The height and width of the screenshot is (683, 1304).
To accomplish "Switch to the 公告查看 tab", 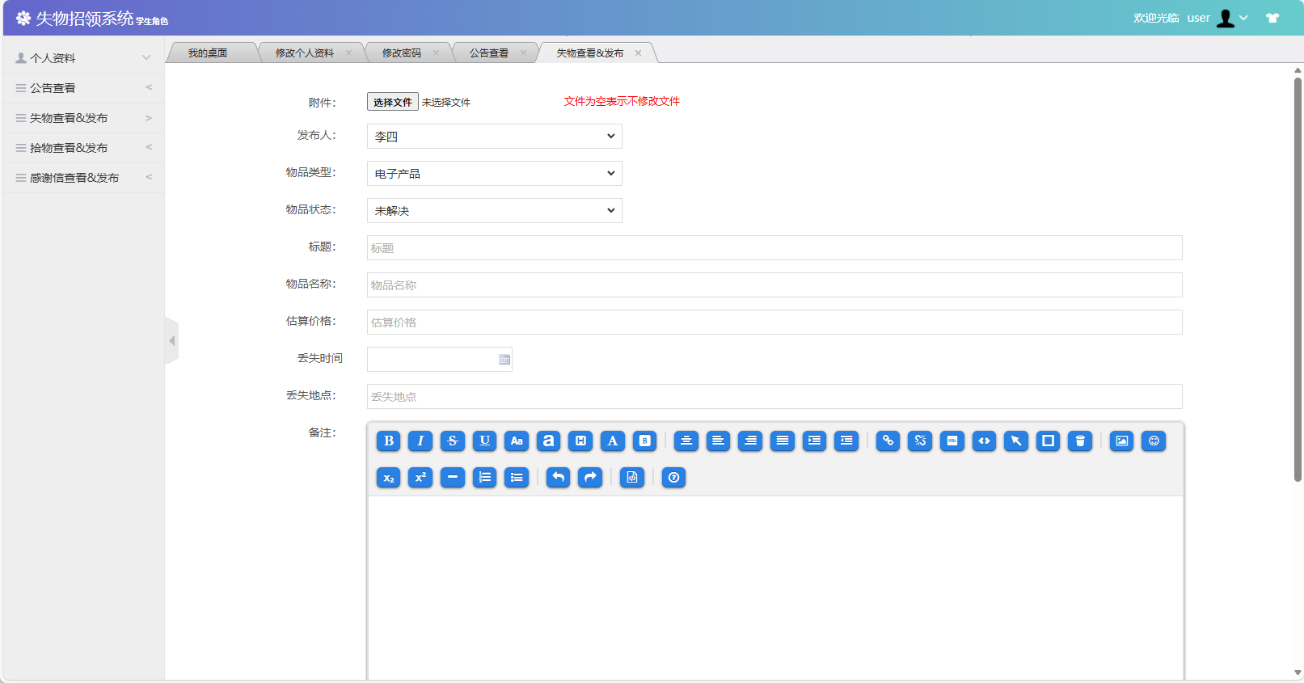I will (x=489, y=53).
